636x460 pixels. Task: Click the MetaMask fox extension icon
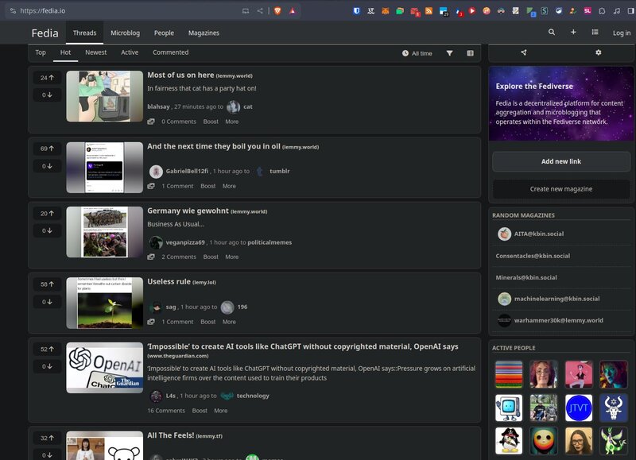pyautogui.click(x=386, y=11)
